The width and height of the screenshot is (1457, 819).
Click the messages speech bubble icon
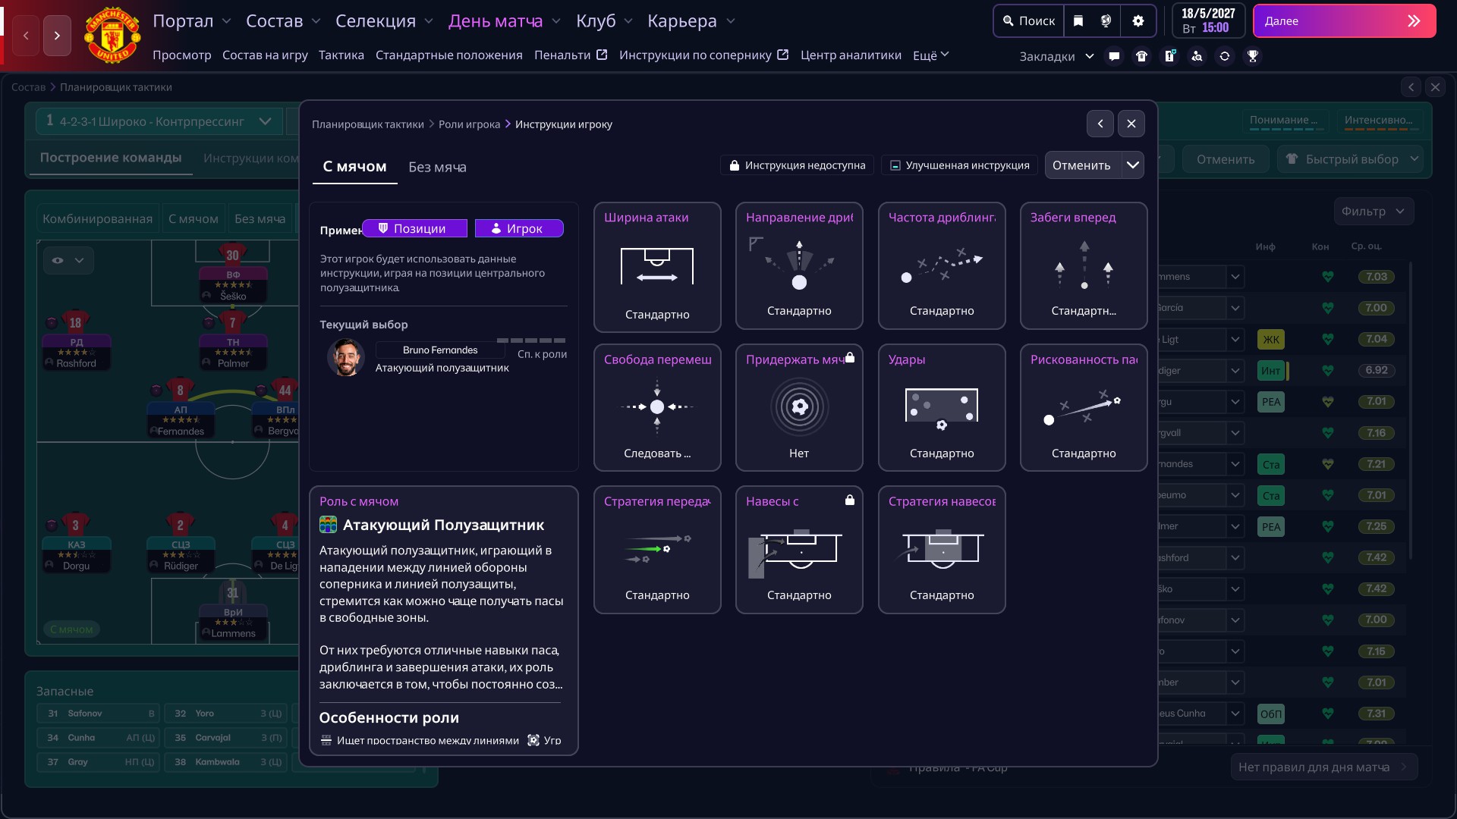tap(1114, 56)
